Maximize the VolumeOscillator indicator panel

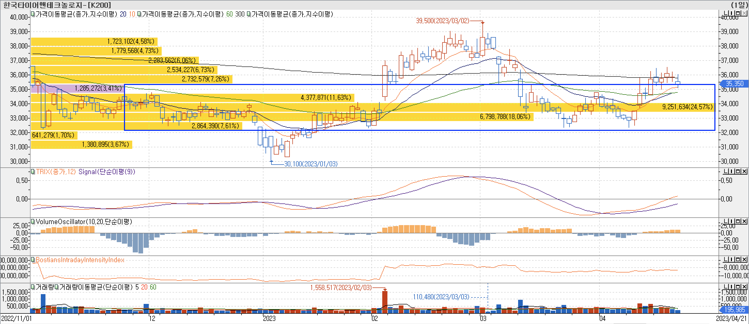point(737,221)
